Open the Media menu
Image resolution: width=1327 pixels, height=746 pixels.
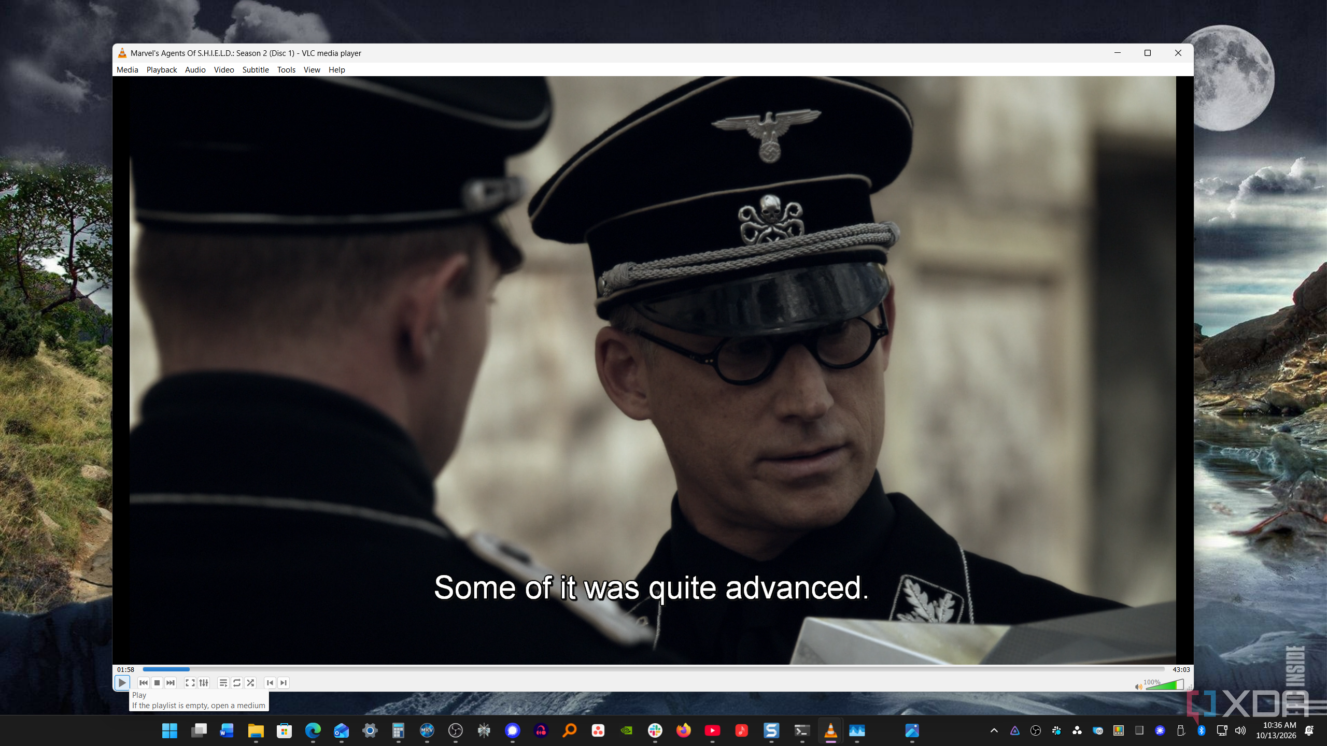tap(128, 70)
